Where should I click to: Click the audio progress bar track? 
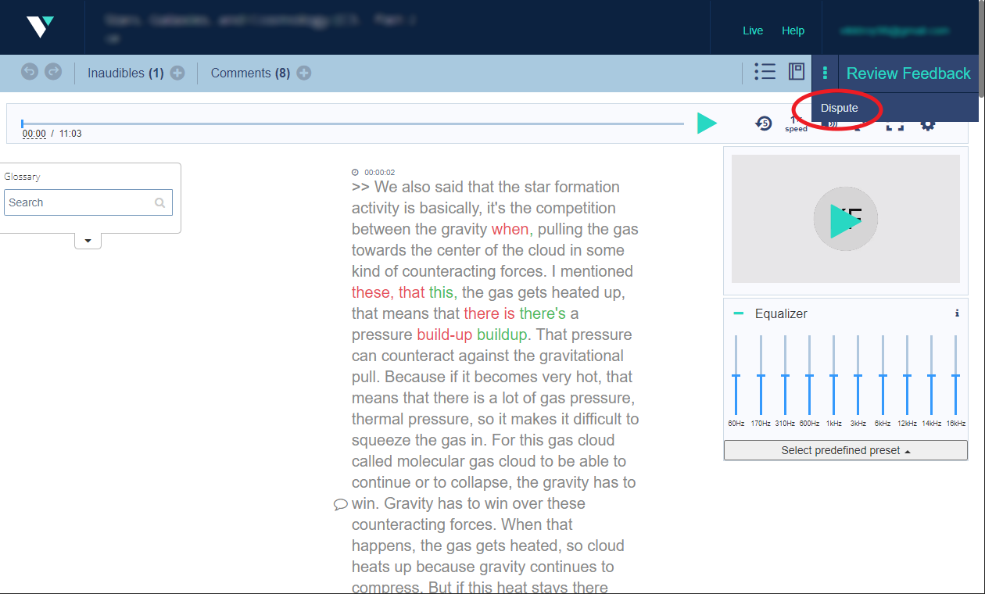click(353, 123)
